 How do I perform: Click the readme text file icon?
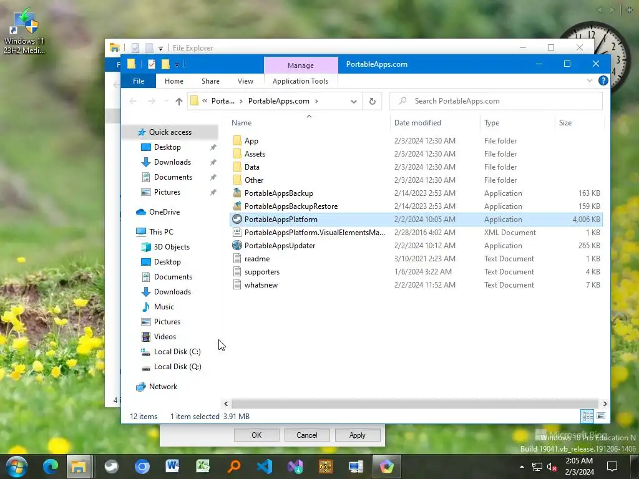(x=237, y=258)
